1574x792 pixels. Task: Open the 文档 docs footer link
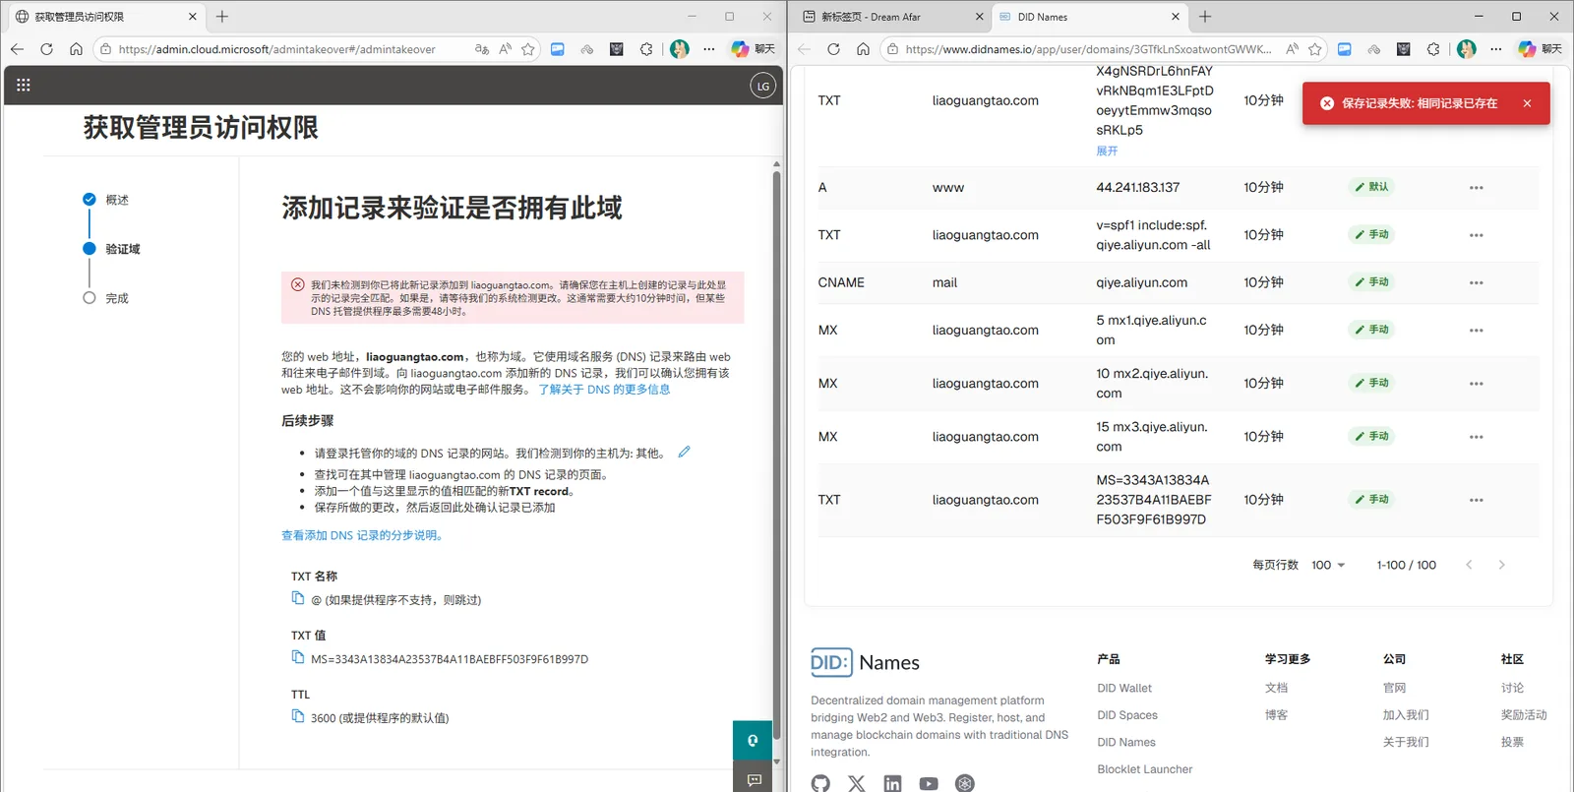(x=1276, y=688)
